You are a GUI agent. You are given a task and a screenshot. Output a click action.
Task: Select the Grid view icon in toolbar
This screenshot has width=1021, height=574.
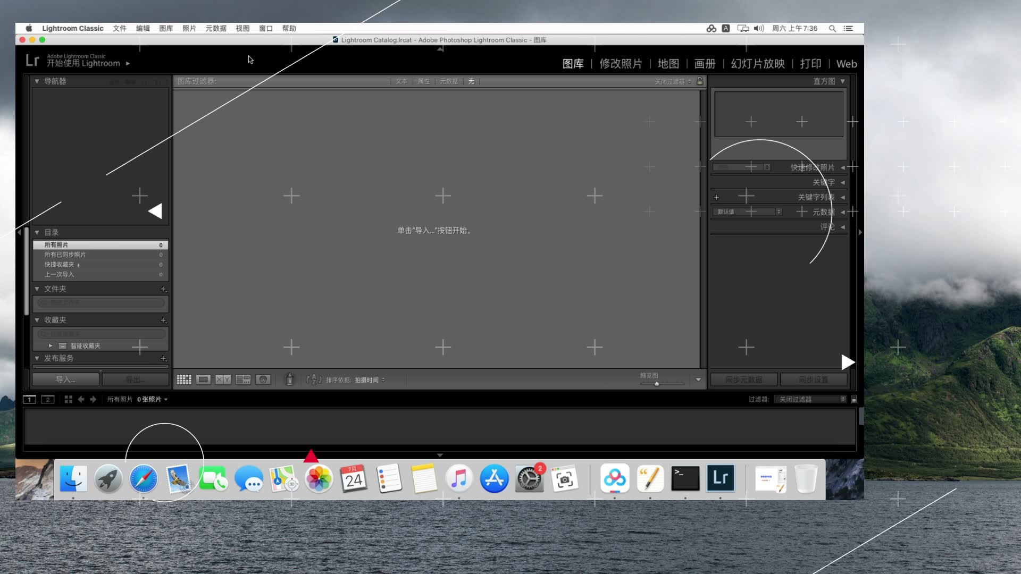(x=183, y=379)
